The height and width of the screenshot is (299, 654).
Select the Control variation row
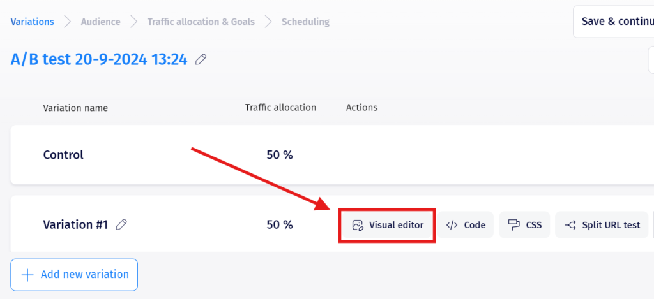coord(63,155)
